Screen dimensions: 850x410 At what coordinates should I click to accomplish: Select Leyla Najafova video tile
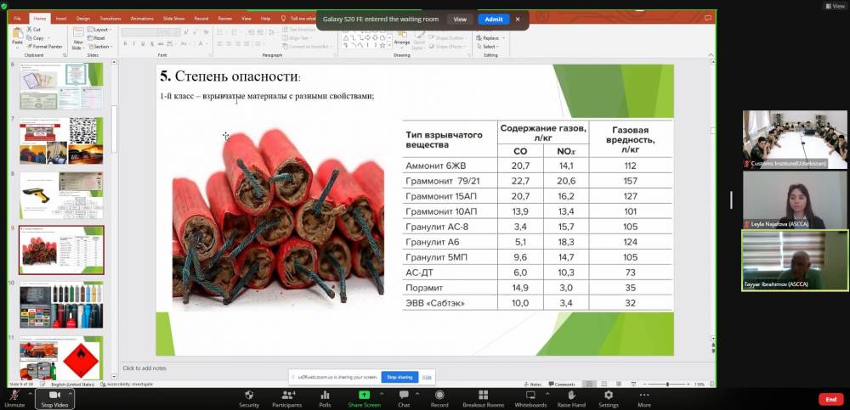795,200
